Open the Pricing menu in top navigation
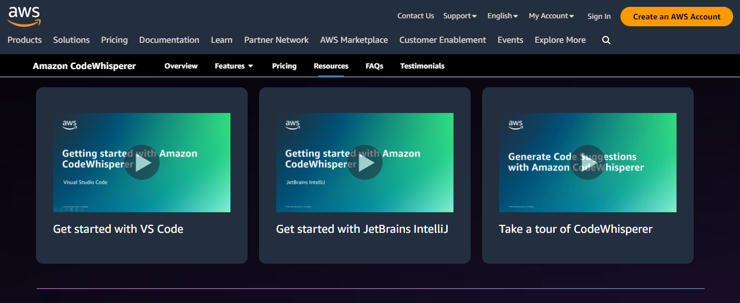 coord(114,40)
